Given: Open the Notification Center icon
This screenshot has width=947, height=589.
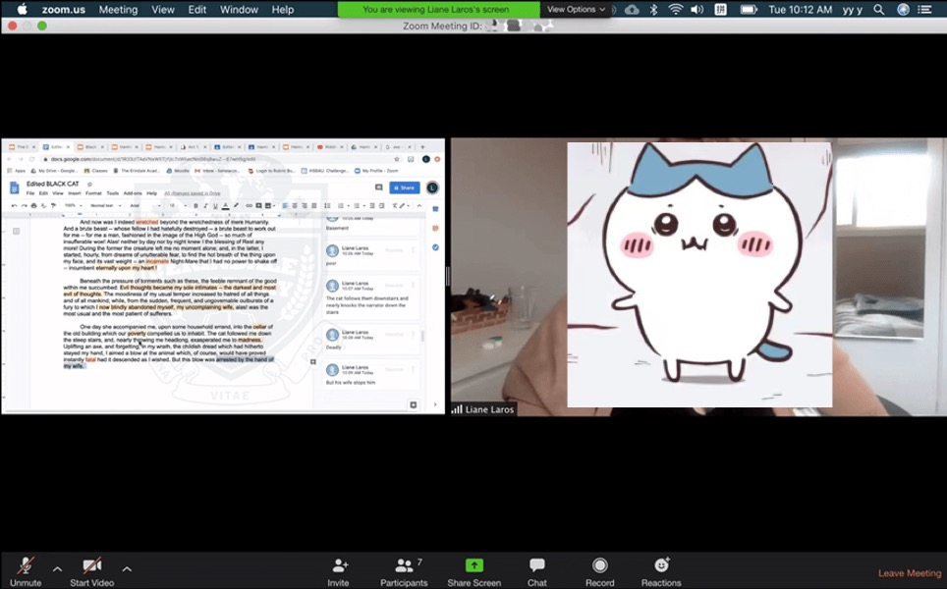Looking at the screenshot, I should tap(924, 9).
